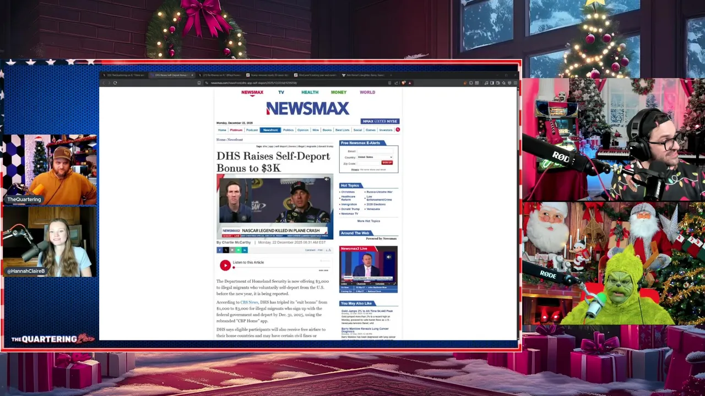Open Newsmax TV hot topic link

click(x=350, y=214)
